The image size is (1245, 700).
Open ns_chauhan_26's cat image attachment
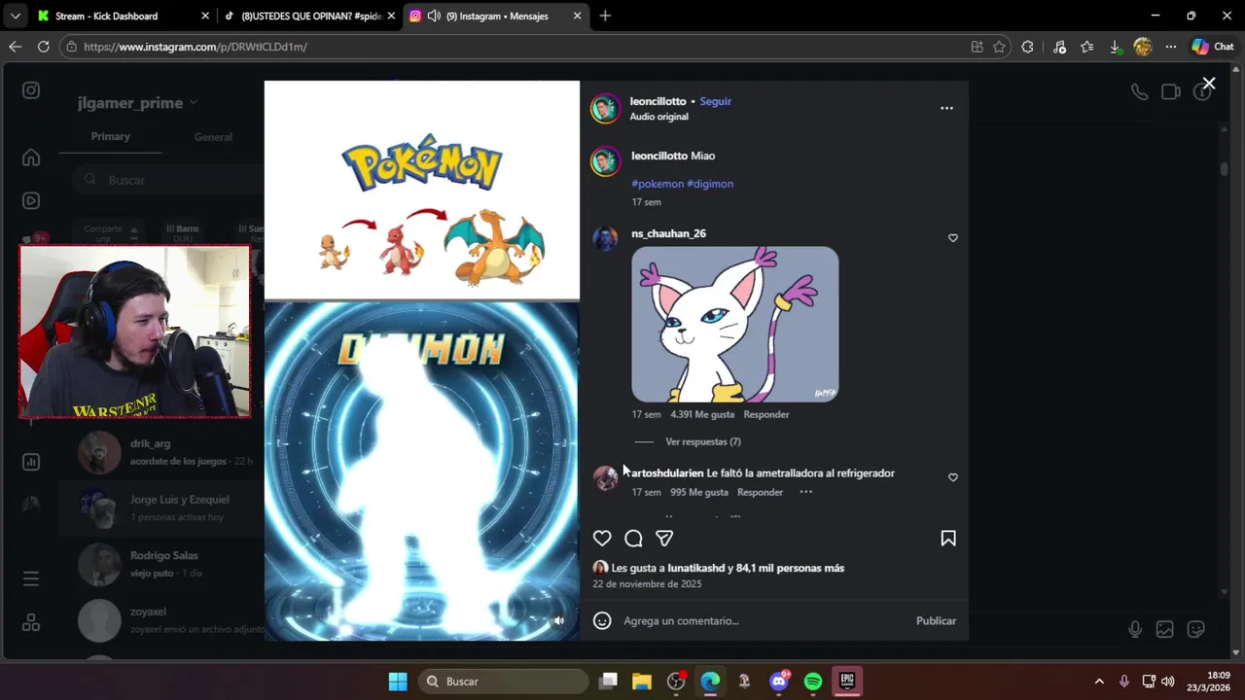734,324
